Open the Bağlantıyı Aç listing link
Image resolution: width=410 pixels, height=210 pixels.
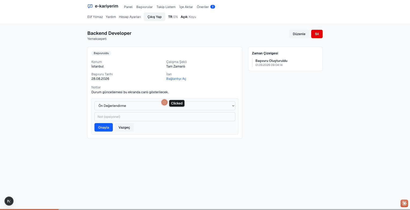[176, 79]
